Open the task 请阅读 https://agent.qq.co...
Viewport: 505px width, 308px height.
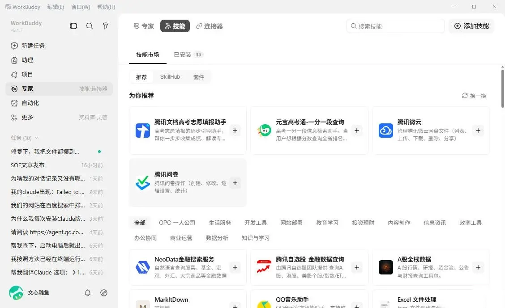[x=59, y=232]
